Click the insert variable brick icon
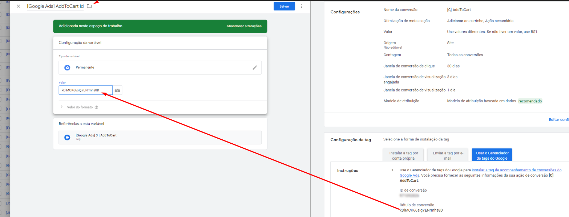The image size is (569, 217). [x=118, y=90]
